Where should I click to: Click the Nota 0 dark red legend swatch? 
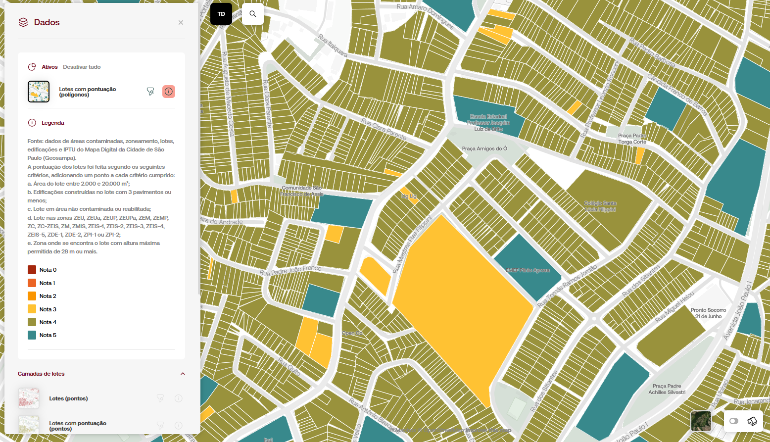pos(32,270)
